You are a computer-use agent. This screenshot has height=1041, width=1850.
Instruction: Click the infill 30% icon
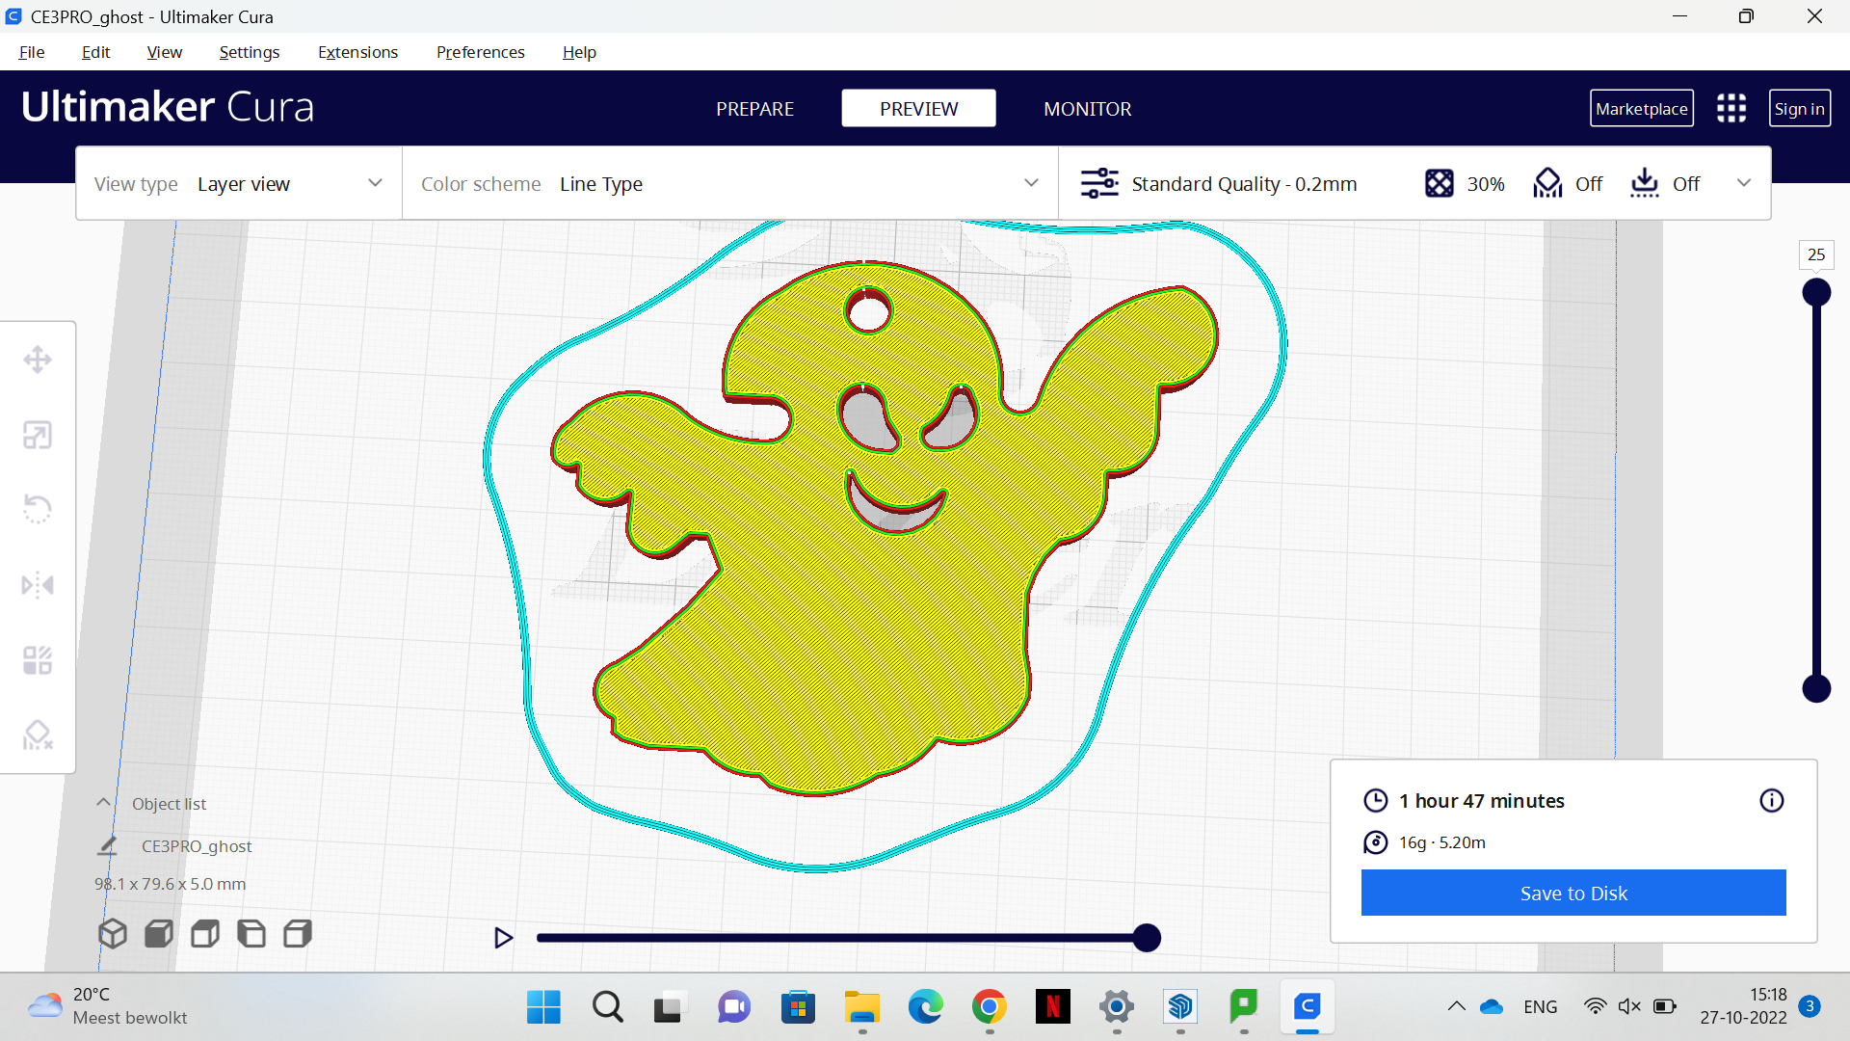[x=1440, y=183]
